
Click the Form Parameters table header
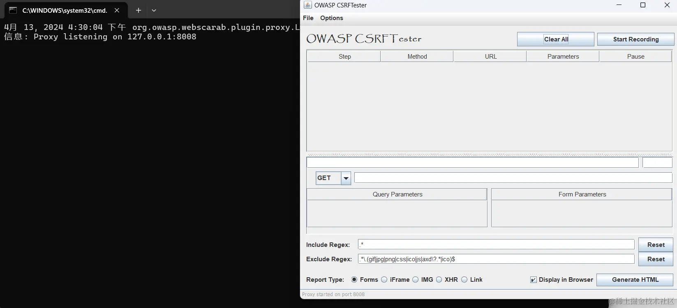coord(582,194)
